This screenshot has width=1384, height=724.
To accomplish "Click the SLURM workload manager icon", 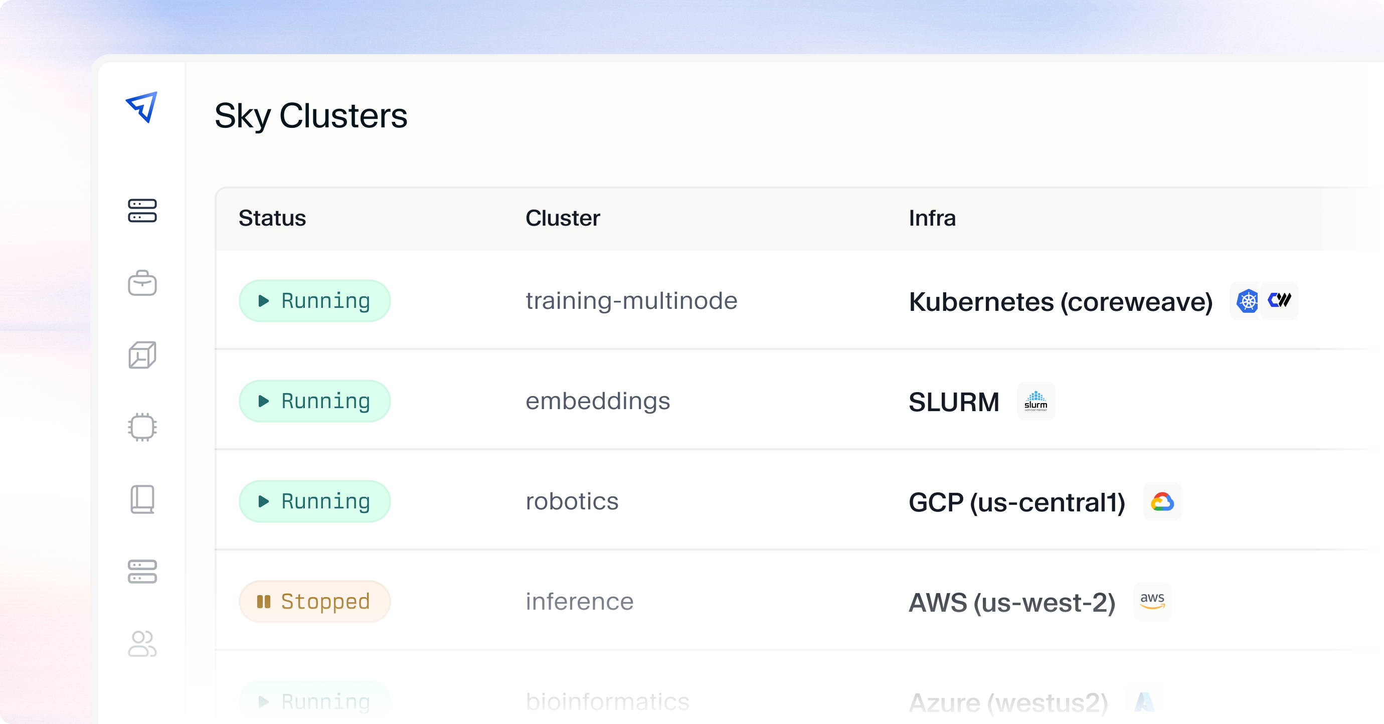I will 1036,401.
